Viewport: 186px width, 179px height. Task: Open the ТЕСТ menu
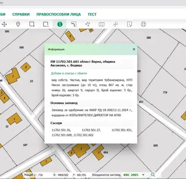click(92, 14)
